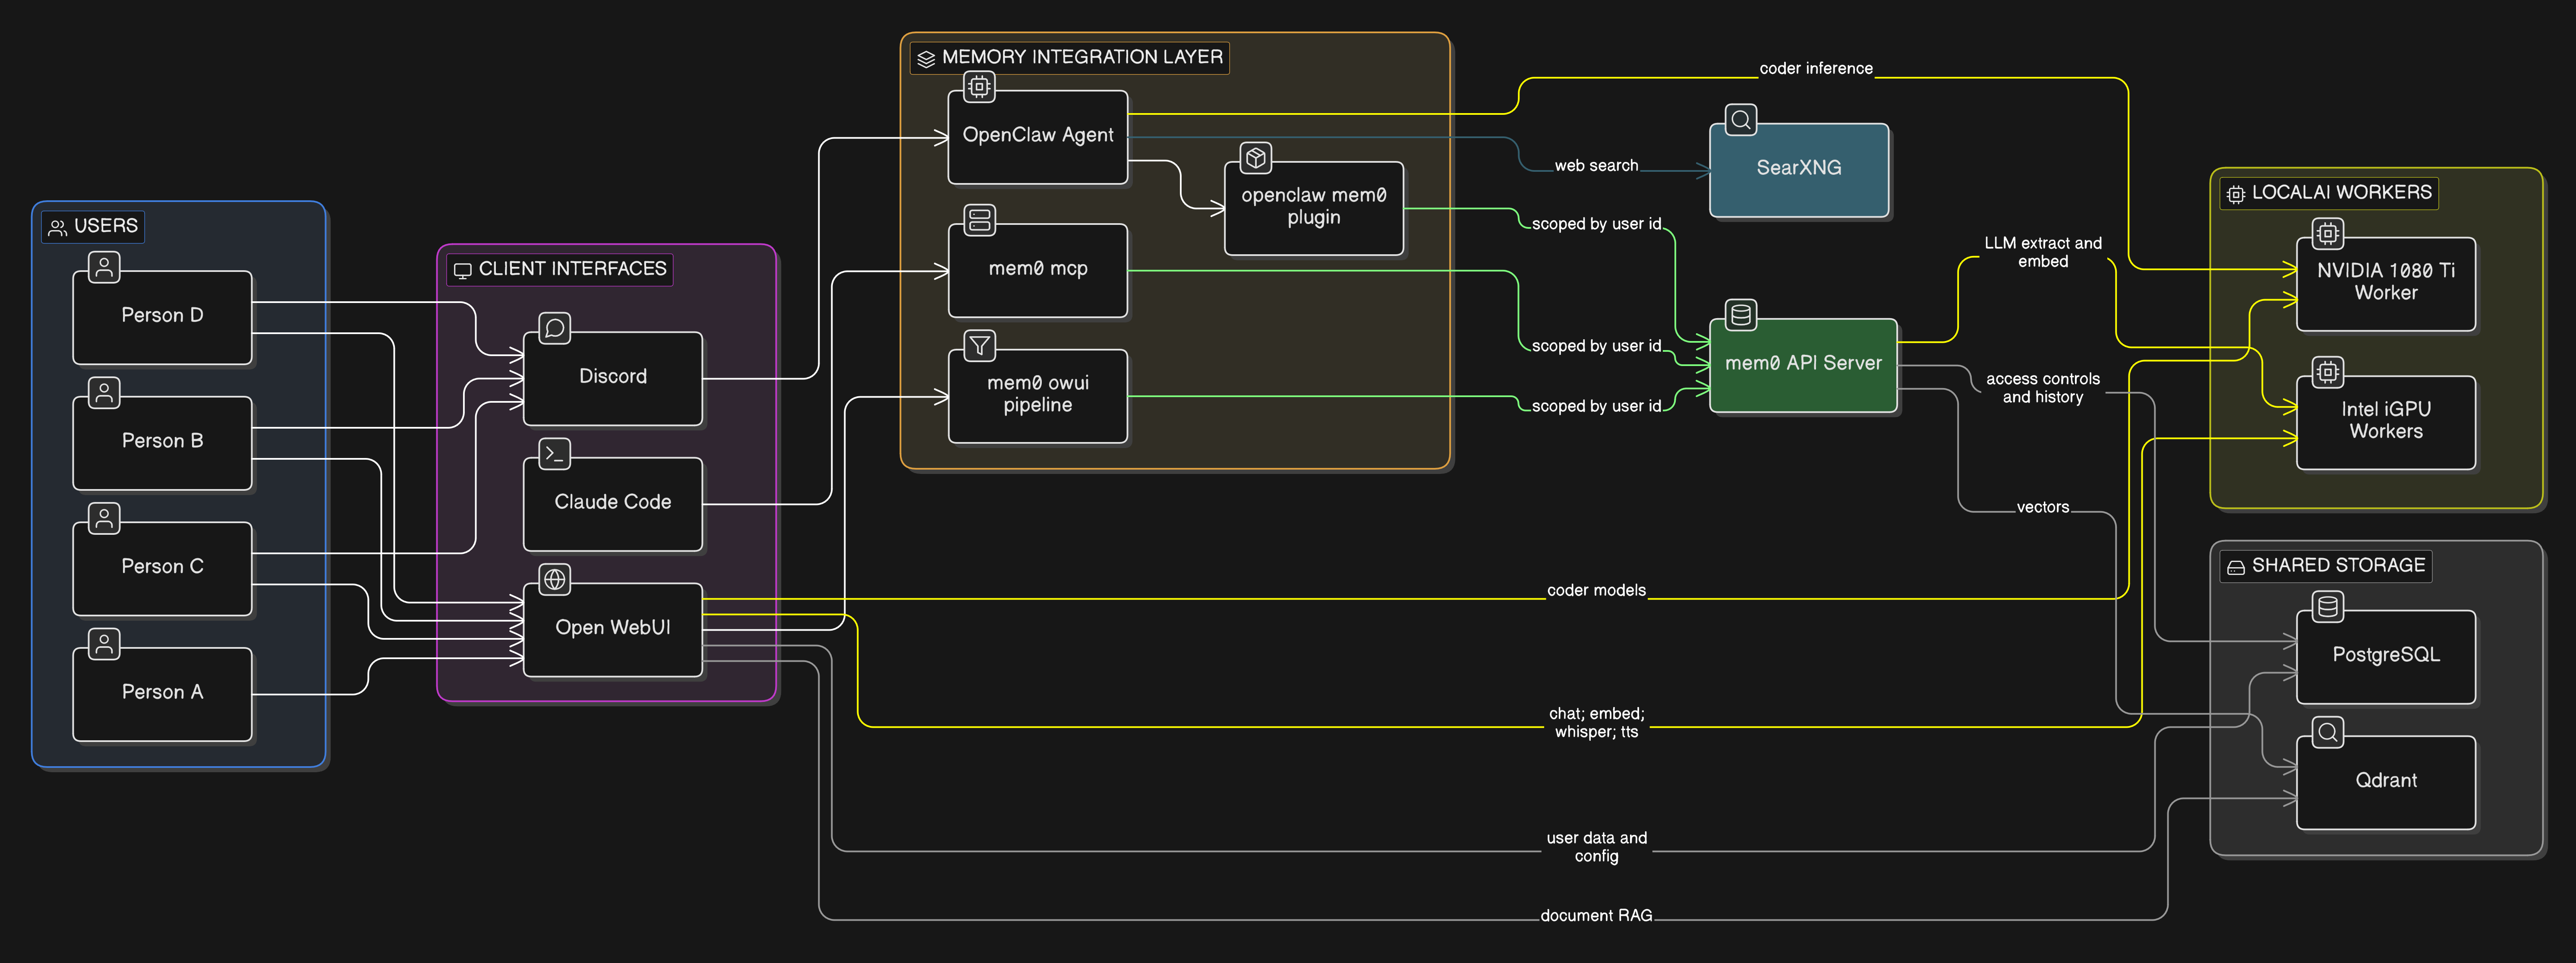2576x963 pixels.
Task: Select the magnifier icon on SearXNG
Action: (x=1741, y=119)
